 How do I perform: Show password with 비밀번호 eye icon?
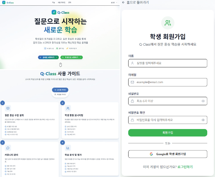click(x=203, y=101)
